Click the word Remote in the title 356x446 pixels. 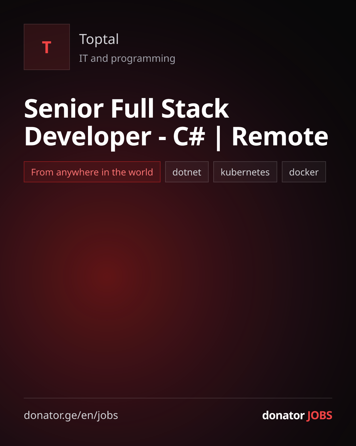tap(280, 136)
